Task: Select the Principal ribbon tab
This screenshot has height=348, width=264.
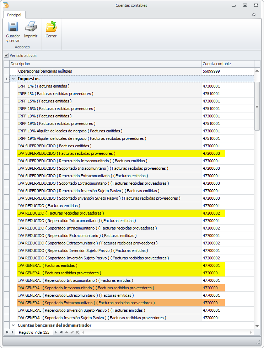Action: click(14, 15)
